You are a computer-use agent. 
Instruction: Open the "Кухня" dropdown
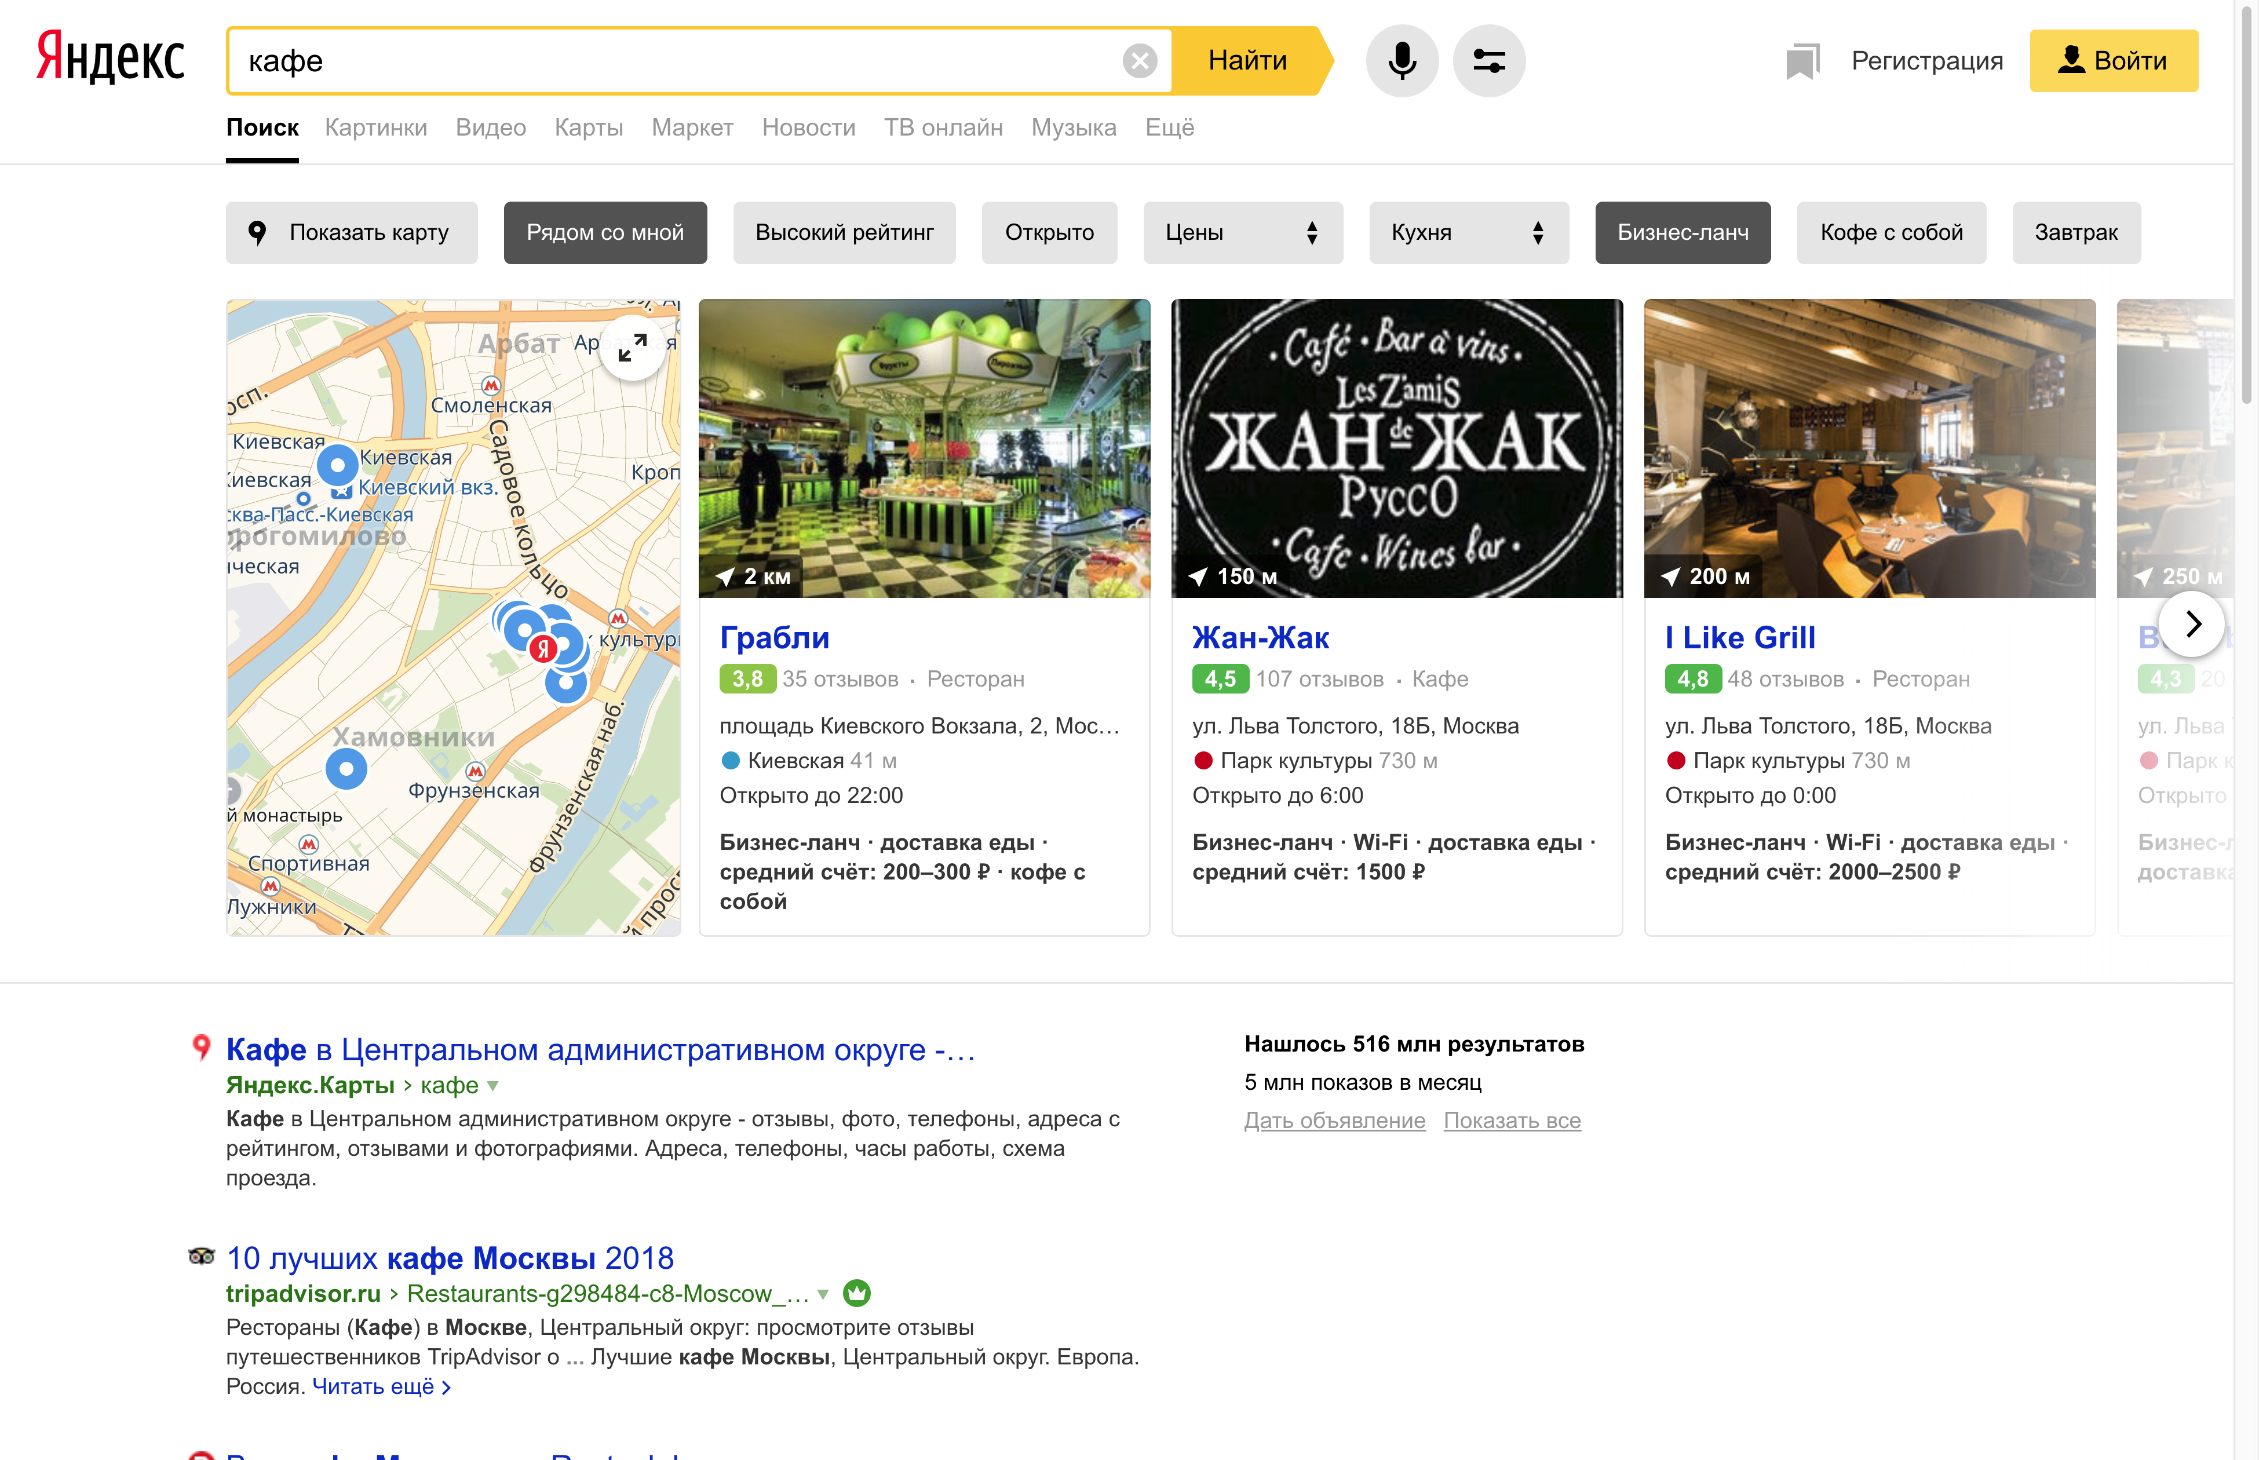tap(1468, 232)
